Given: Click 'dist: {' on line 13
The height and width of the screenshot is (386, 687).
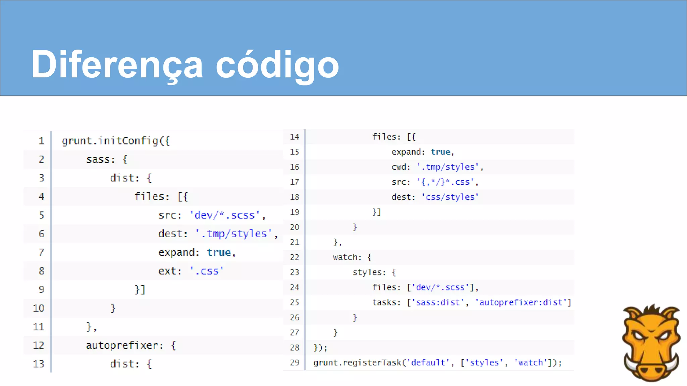Looking at the screenshot, I should tap(131, 364).
